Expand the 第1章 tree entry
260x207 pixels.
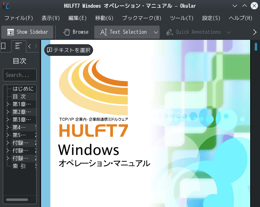coord(7,104)
